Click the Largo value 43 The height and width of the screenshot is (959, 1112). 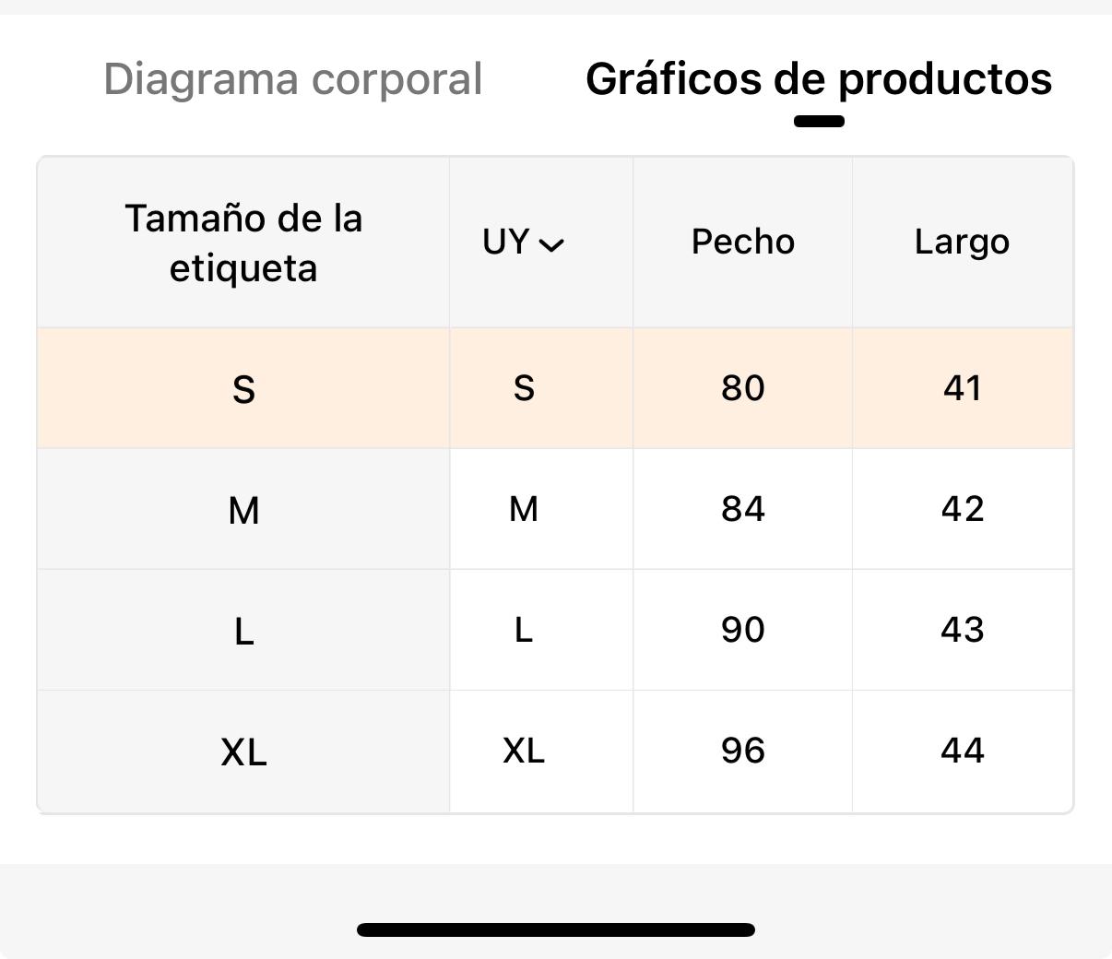963,630
